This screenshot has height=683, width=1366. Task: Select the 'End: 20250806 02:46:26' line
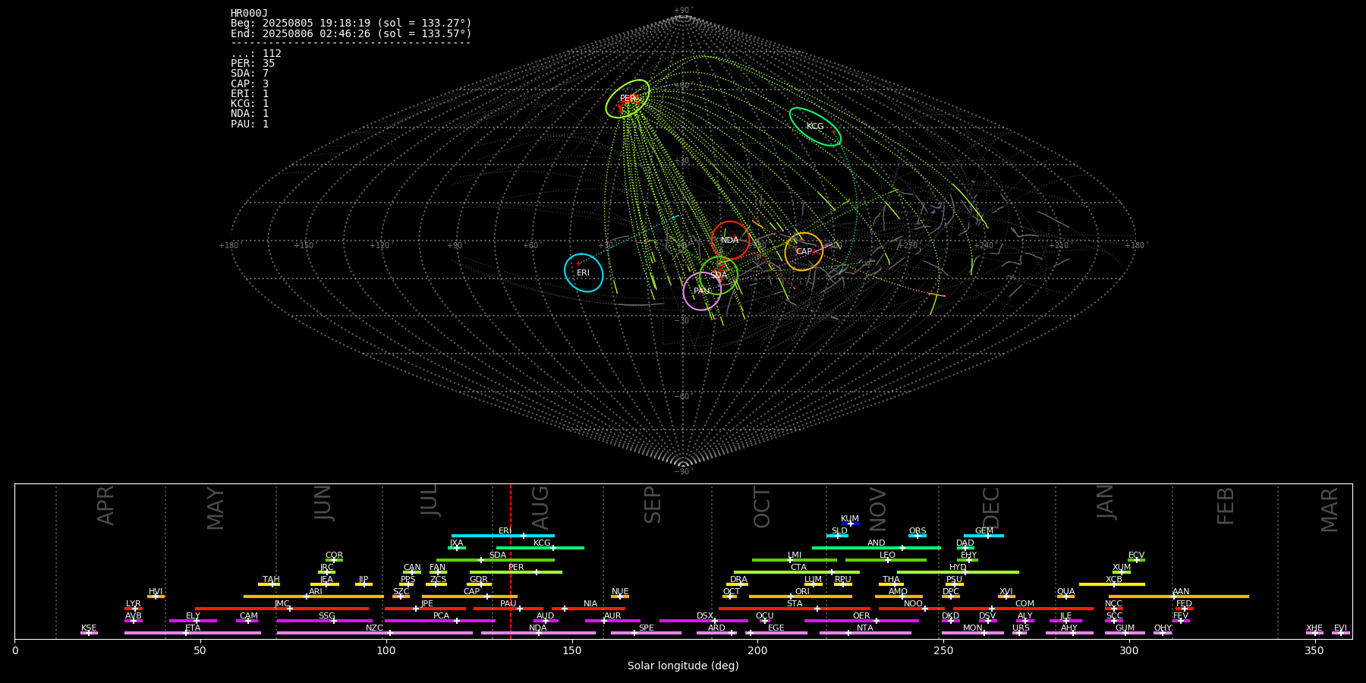tap(351, 34)
